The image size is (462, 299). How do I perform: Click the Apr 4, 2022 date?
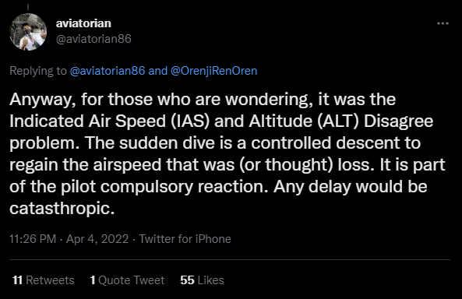97,238
